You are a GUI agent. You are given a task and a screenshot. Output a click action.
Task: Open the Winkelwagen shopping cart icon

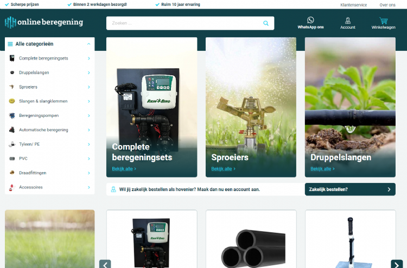click(383, 21)
